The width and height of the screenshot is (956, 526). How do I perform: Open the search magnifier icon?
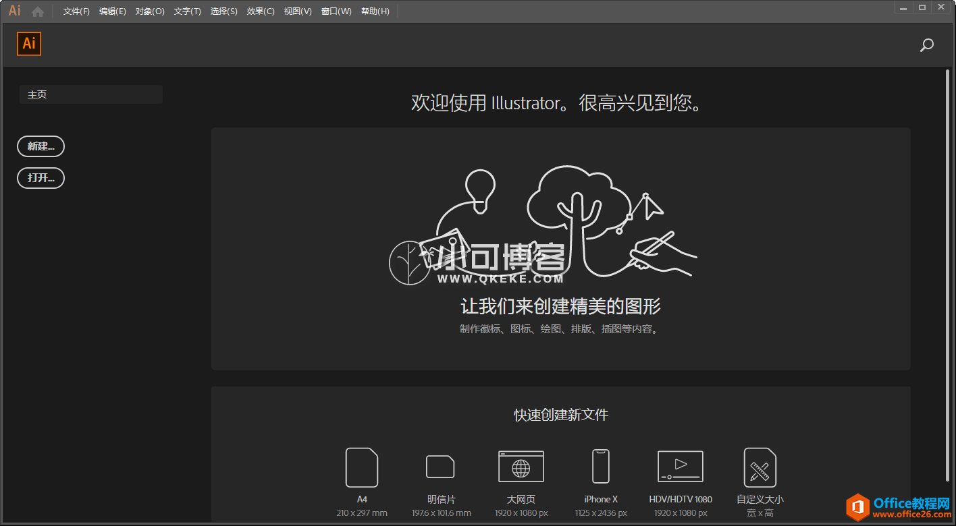pos(927,45)
